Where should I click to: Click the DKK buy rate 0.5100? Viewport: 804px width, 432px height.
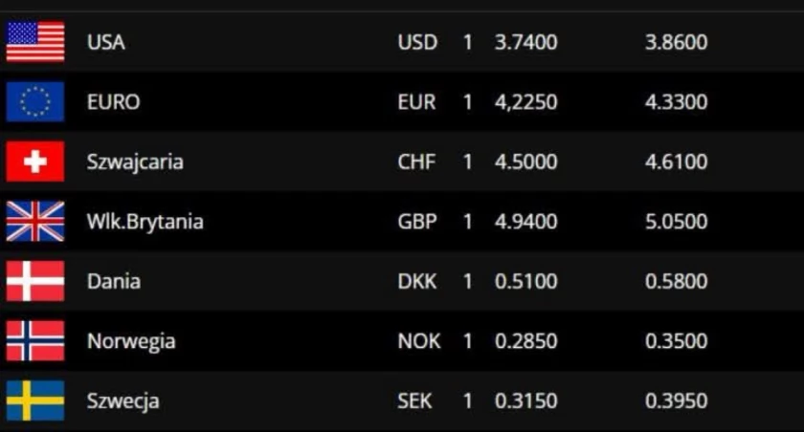pyautogui.click(x=526, y=282)
